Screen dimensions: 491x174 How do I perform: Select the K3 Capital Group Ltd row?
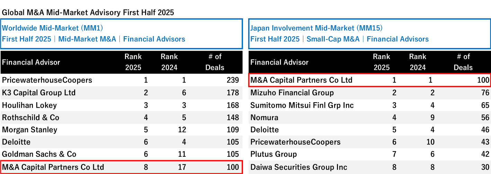[x=121, y=93]
